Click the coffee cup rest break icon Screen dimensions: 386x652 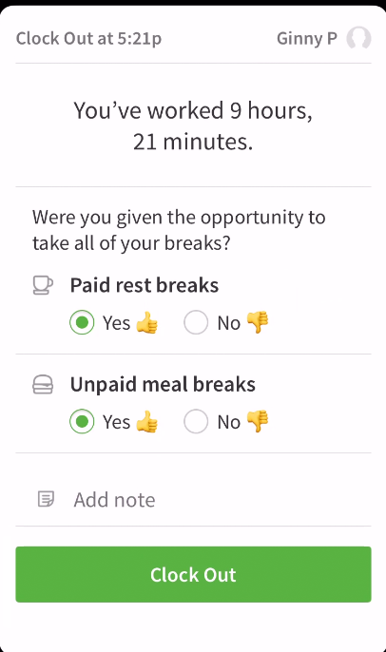(x=43, y=285)
